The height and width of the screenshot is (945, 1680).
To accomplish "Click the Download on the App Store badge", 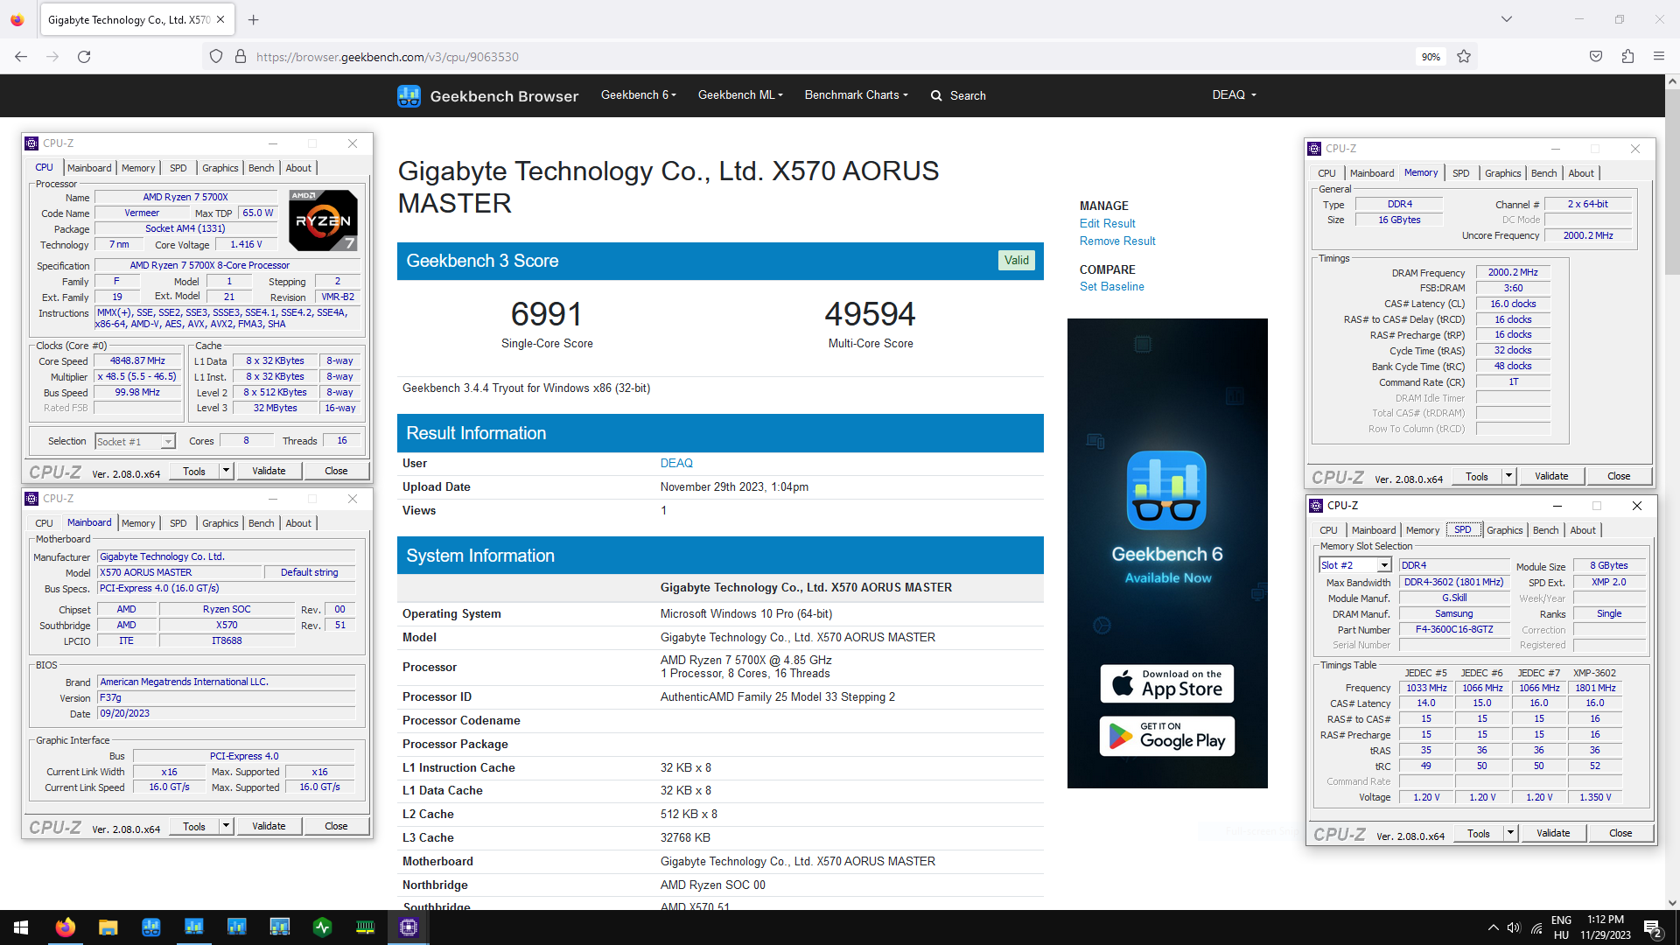I will [x=1167, y=683].
